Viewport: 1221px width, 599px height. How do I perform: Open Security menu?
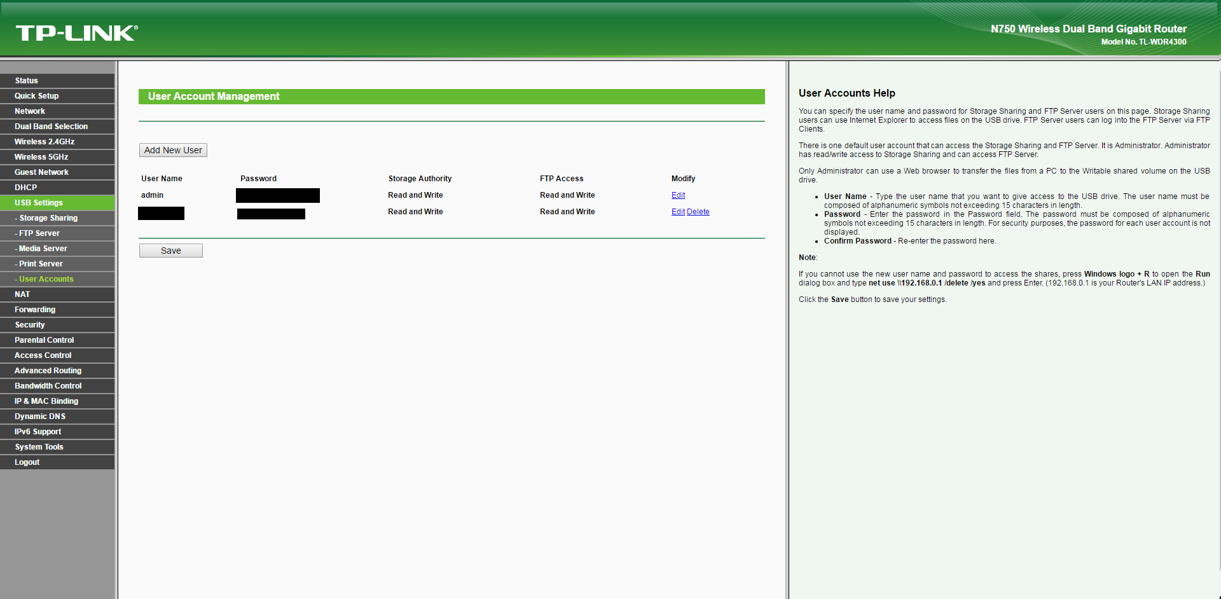point(57,325)
